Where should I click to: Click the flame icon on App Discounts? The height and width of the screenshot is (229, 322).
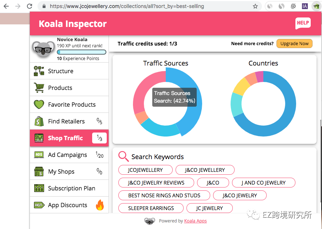point(100,205)
